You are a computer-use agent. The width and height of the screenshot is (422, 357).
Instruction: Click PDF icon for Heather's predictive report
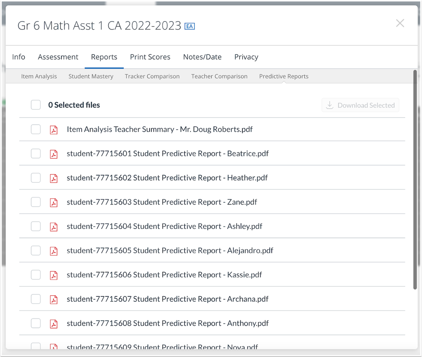pos(54,178)
